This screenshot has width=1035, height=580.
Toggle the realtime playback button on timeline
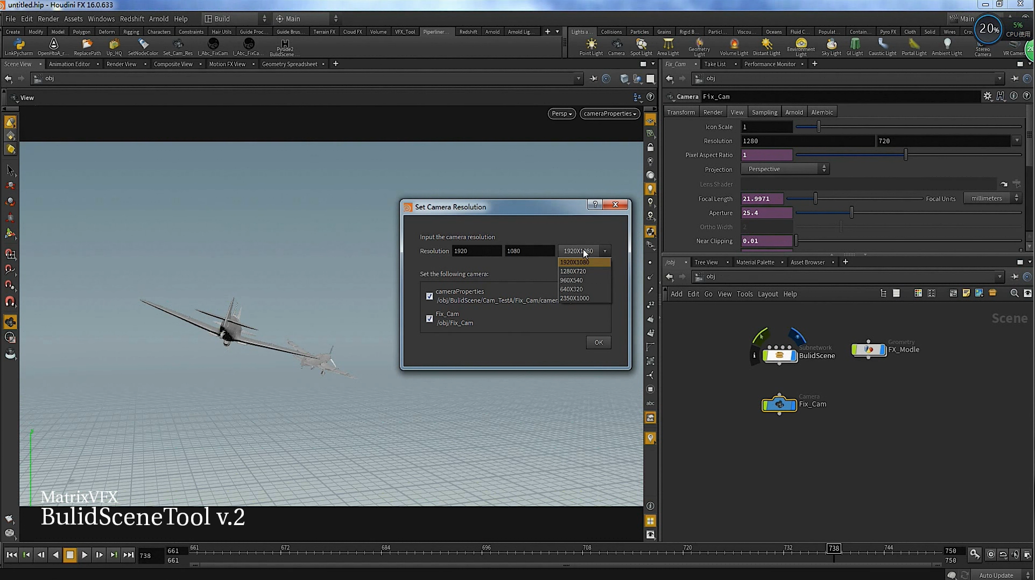pos(990,554)
